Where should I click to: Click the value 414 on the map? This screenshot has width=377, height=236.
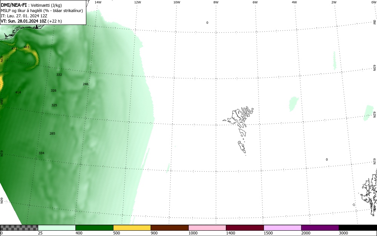(18, 92)
